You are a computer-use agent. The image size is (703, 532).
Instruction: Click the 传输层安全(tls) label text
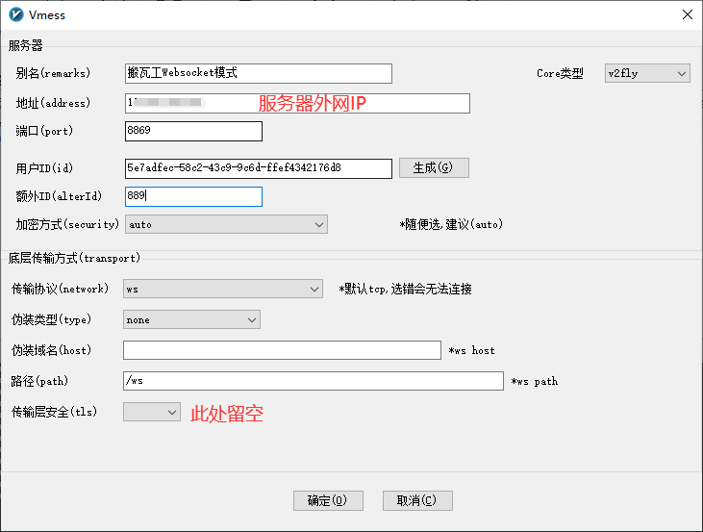tap(54, 412)
